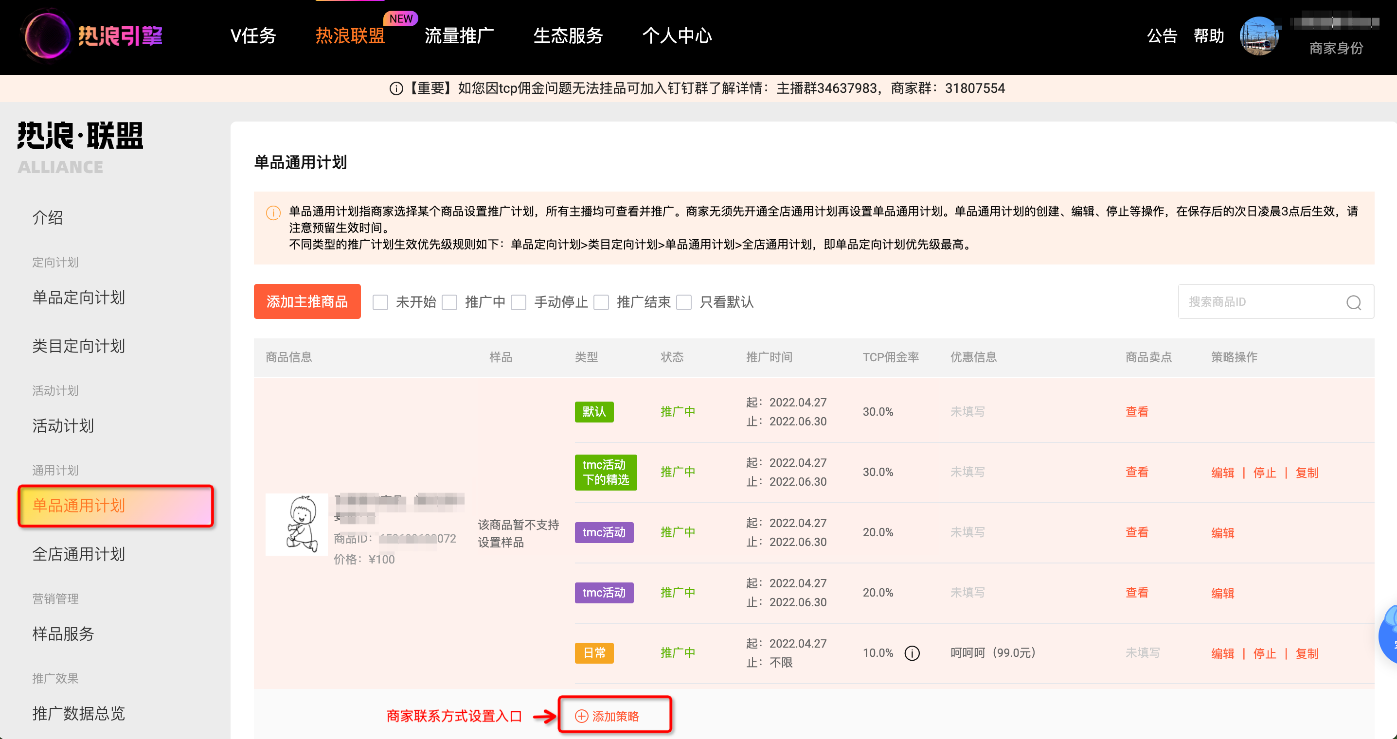Click 复制 in tmc活动下的精选 row
This screenshot has width=1397, height=739.
tap(1307, 473)
